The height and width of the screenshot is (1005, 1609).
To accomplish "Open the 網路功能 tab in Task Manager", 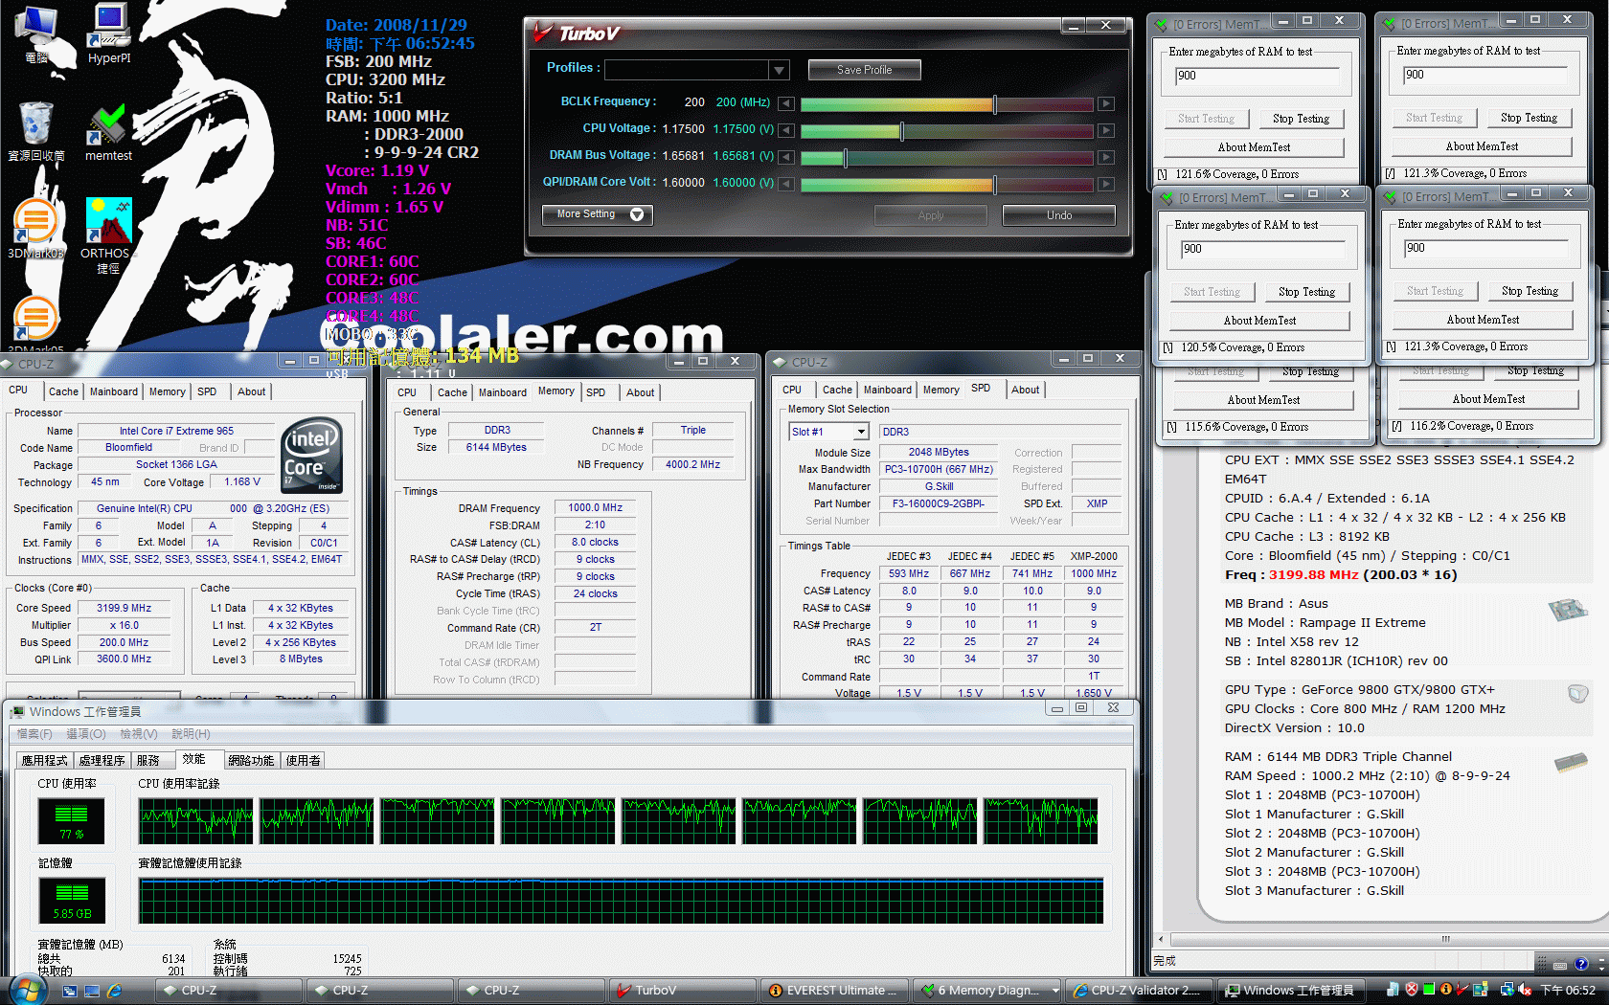I will (x=251, y=760).
